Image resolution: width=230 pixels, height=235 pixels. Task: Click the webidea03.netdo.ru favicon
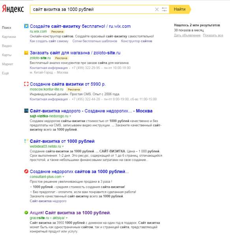[x=26, y=141]
